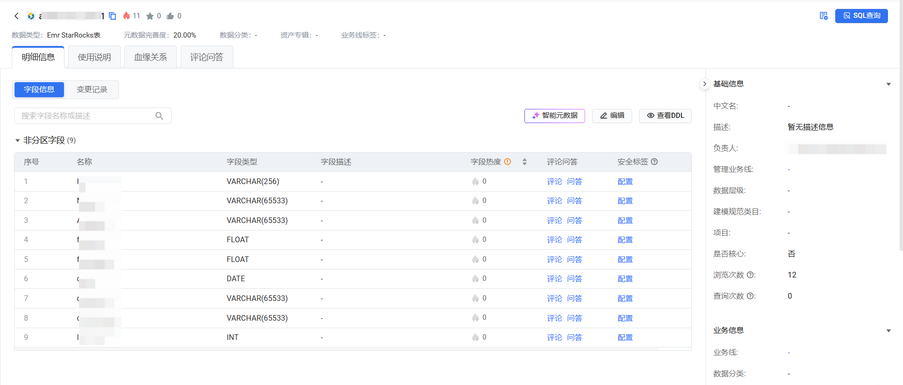Switch to the 变更记录 toggle
903x385 pixels.
(92, 90)
